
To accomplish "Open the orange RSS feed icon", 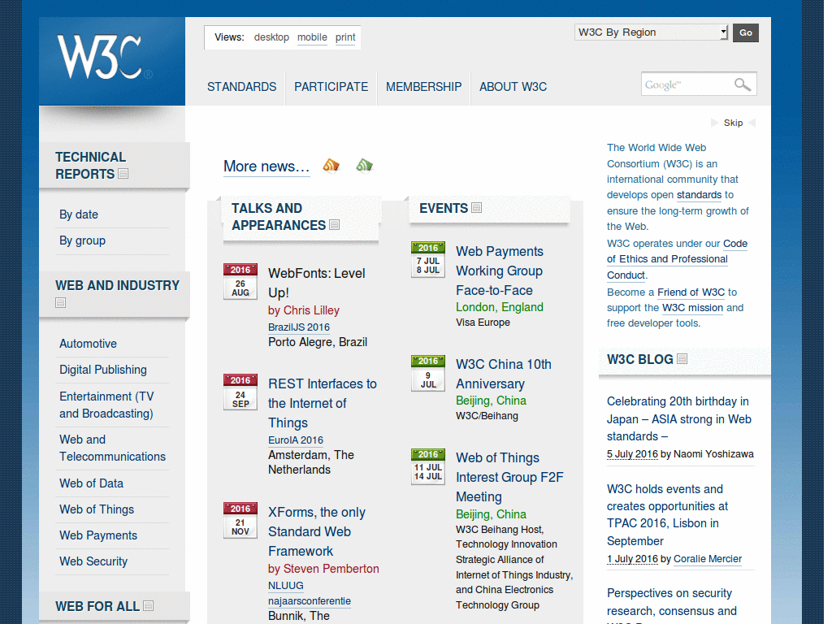I will pos(331,166).
